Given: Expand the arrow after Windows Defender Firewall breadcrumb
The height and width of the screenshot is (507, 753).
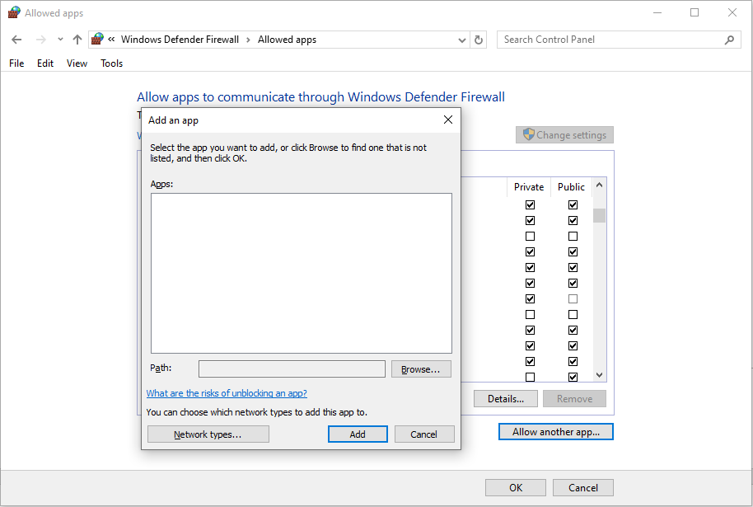Looking at the screenshot, I should click(248, 40).
